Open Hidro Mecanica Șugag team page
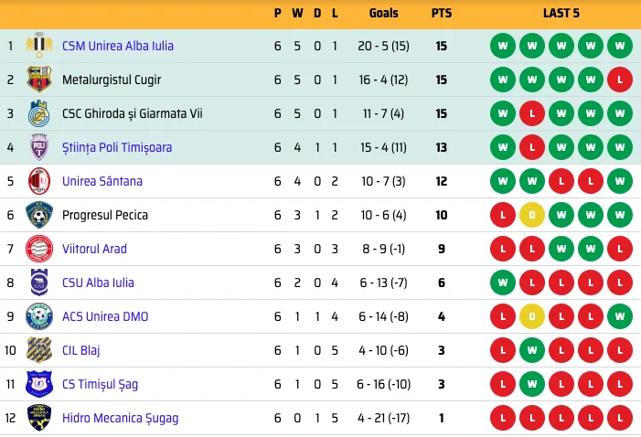The image size is (641, 437). tap(120, 418)
